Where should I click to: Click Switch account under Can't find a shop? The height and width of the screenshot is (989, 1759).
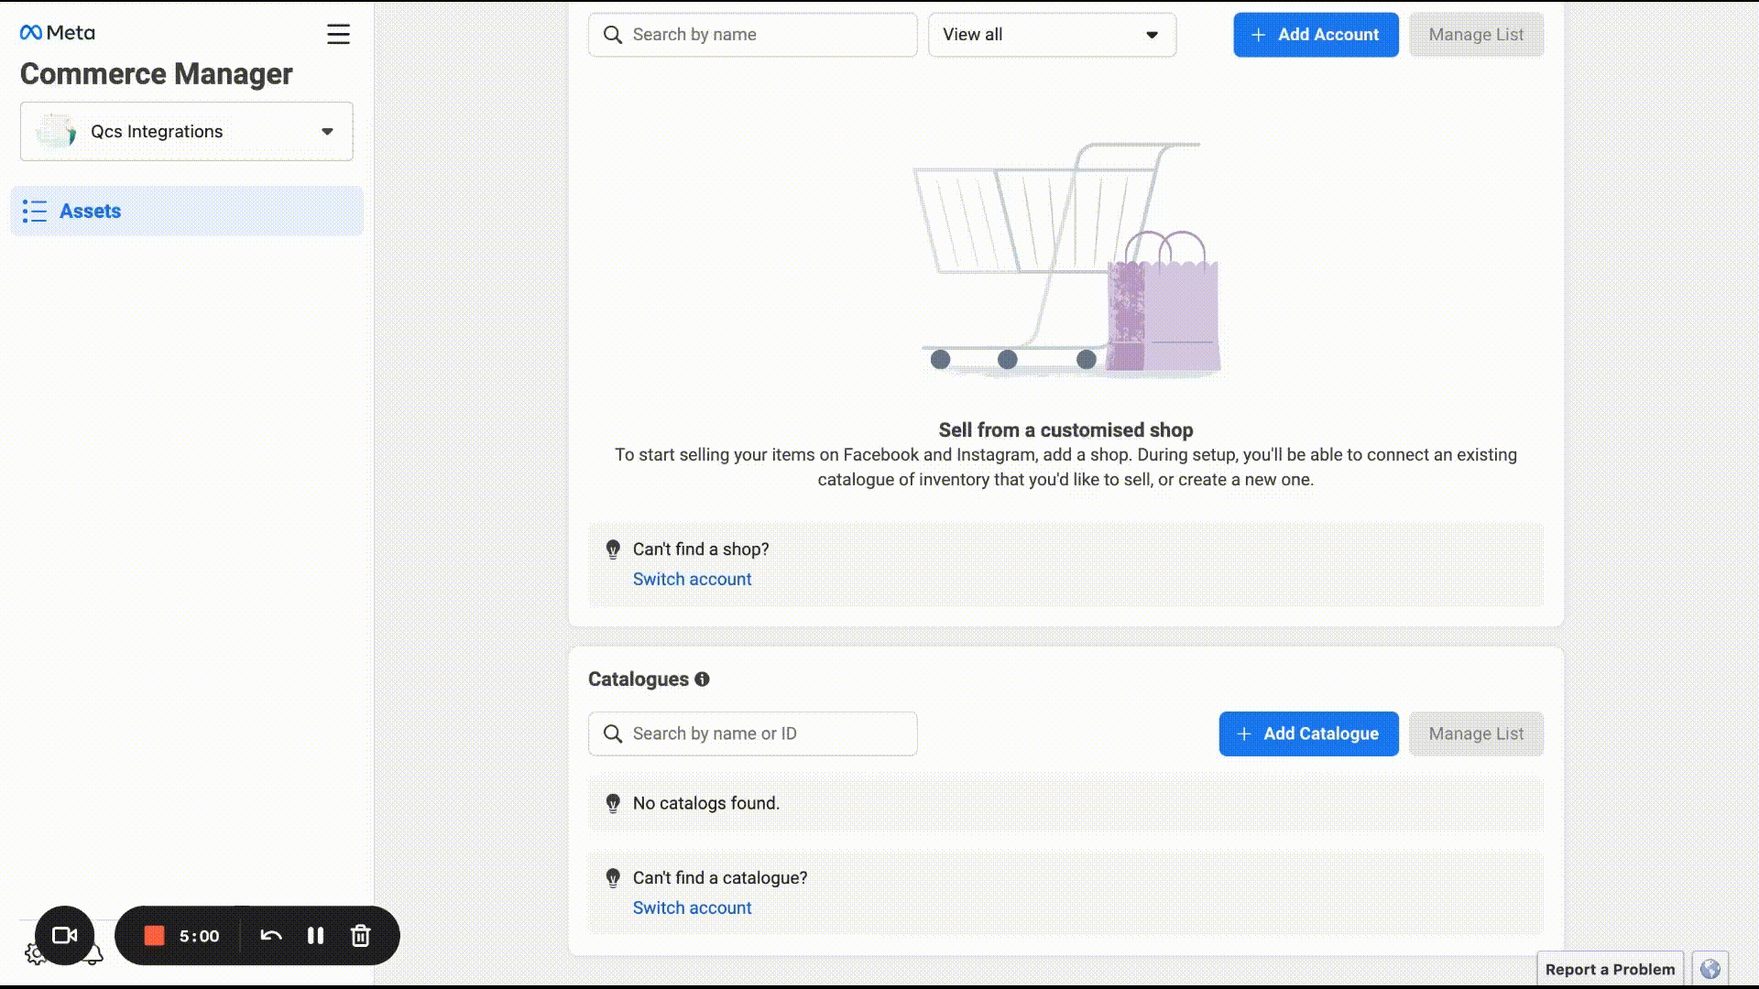[692, 580]
